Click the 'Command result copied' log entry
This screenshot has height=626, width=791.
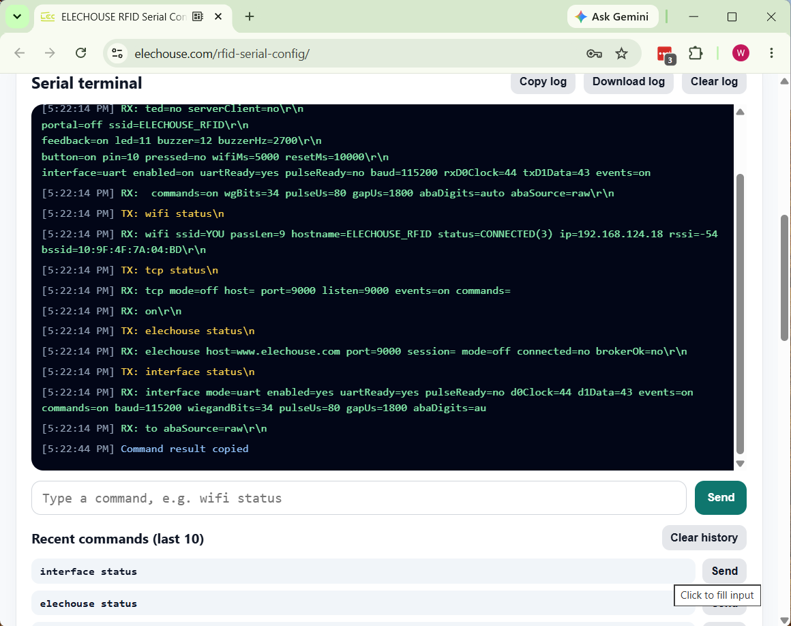pos(145,449)
